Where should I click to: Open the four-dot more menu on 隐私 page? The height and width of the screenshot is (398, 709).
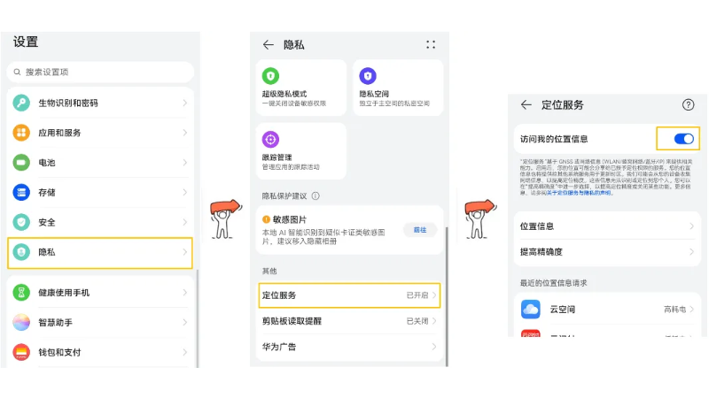[431, 45]
